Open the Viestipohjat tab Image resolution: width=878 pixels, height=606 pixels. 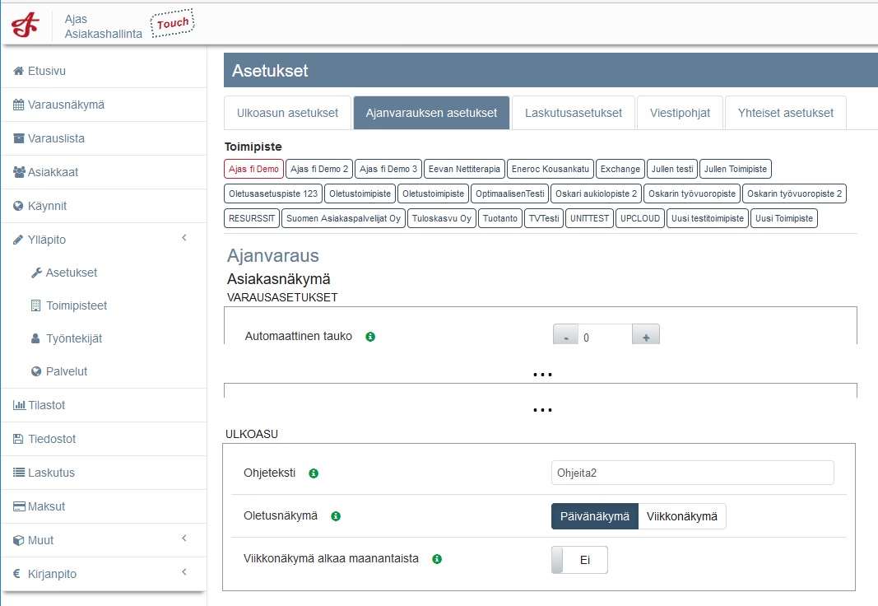(680, 113)
